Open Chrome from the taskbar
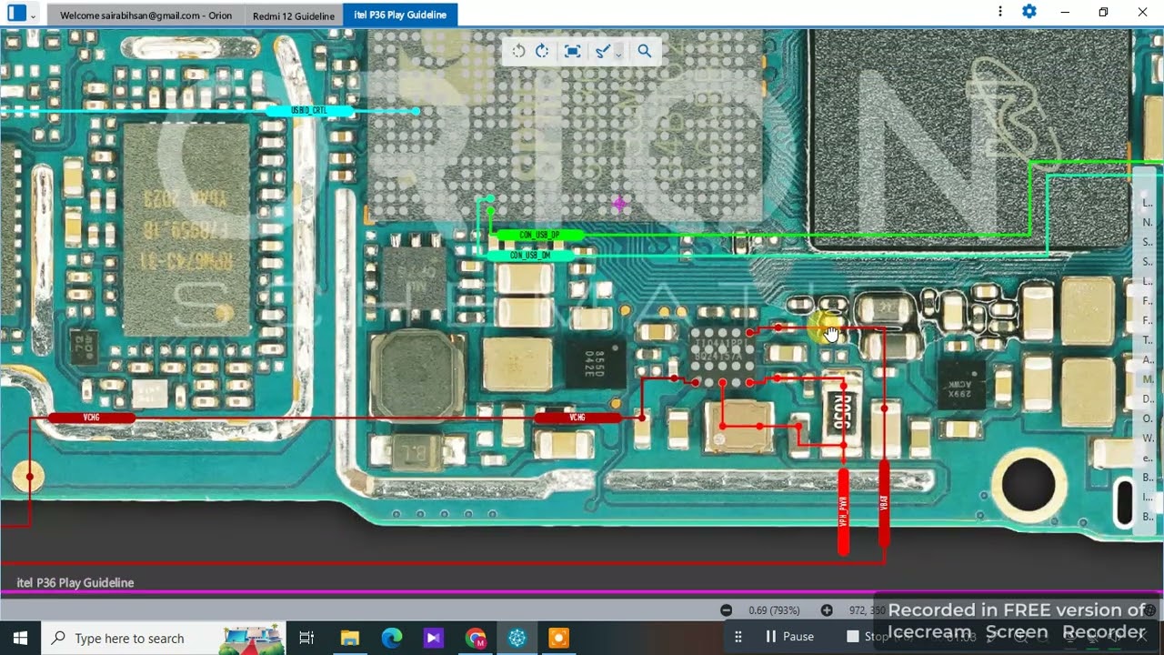 tap(476, 638)
